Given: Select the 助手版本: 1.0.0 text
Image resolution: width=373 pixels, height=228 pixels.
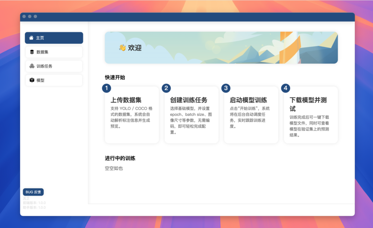Looking at the screenshot, I should click(34, 207).
